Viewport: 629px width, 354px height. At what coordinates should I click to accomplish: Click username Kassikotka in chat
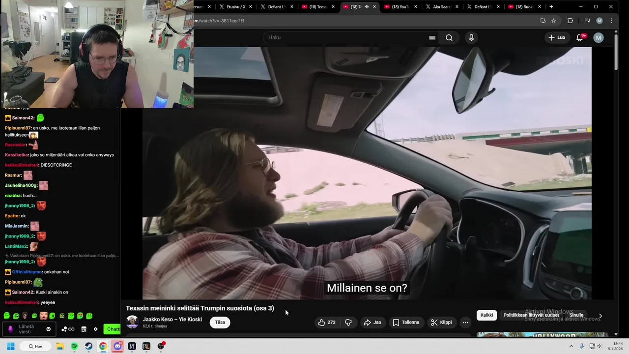tap(17, 155)
